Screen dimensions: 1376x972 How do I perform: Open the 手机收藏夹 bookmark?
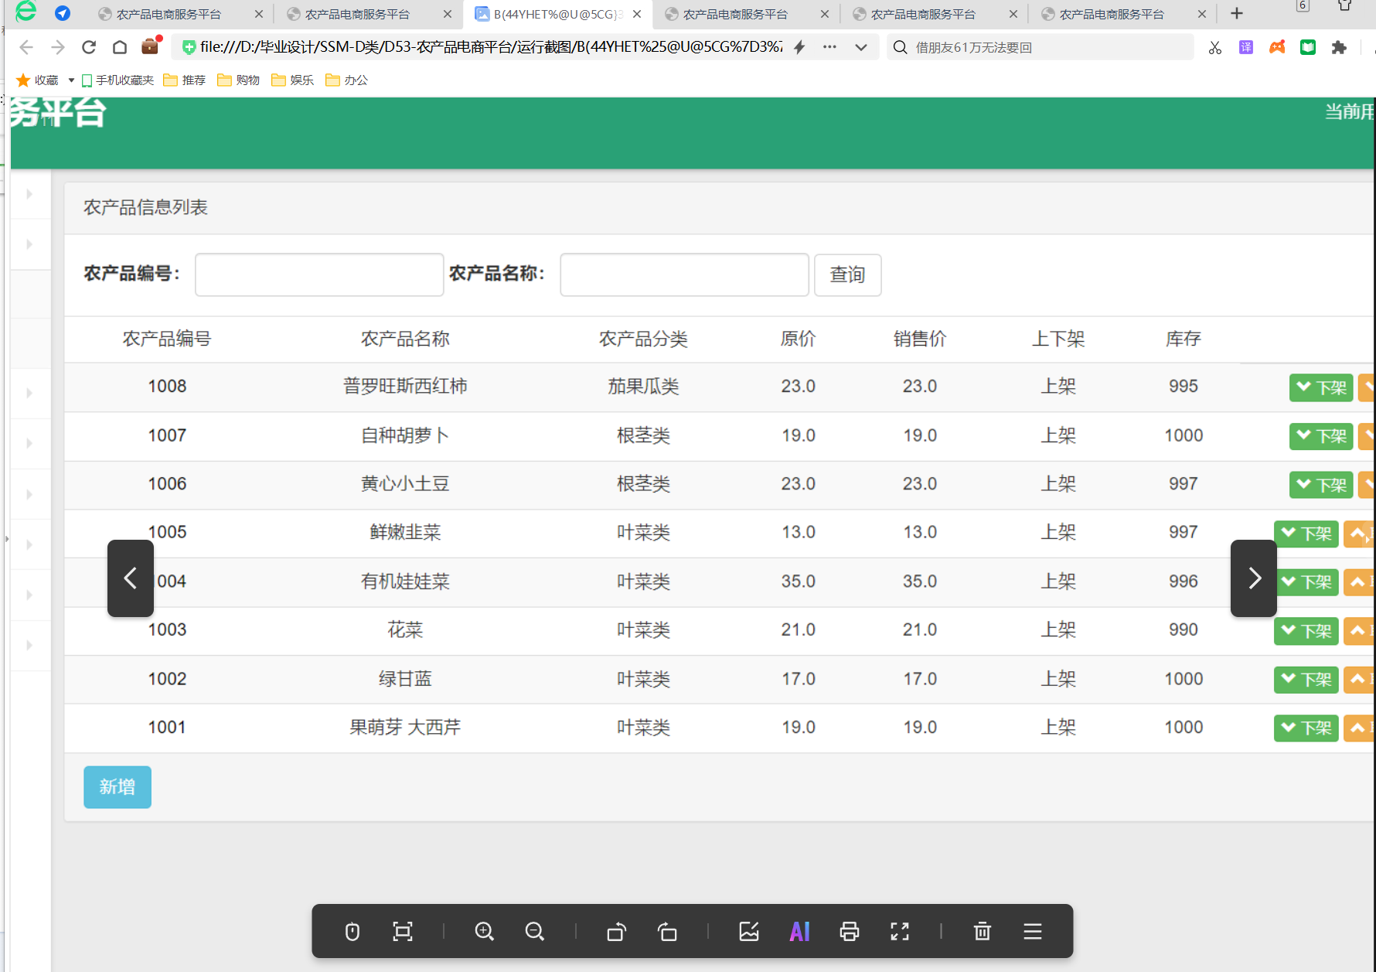click(118, 80)
